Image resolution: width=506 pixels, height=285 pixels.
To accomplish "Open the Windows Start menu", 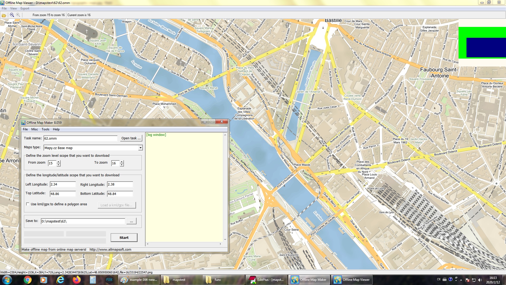I will (7, 280).
